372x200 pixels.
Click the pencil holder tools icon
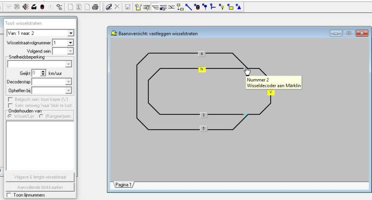(138, 7)
